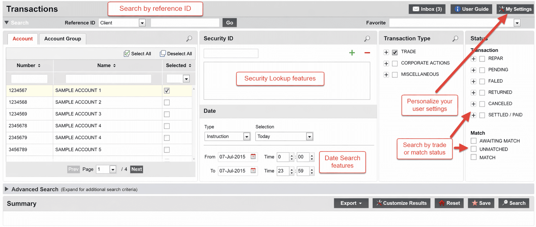Viewport: 536px width, 227px height.
Task: Open My Settings
Action: (x=515, y=9)
